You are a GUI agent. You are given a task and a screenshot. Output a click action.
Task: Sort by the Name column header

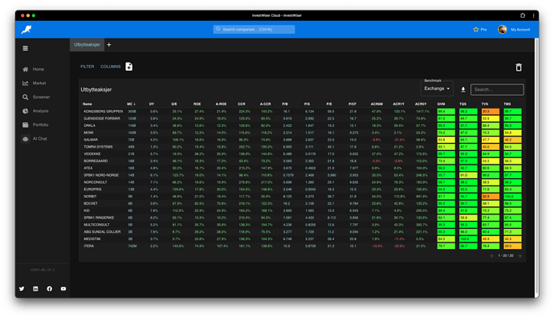(88, 104)
